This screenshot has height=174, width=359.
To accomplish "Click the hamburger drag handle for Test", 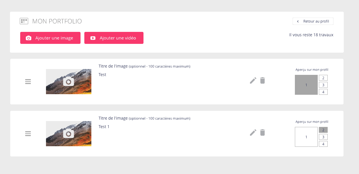I will (x=28, y=82).
